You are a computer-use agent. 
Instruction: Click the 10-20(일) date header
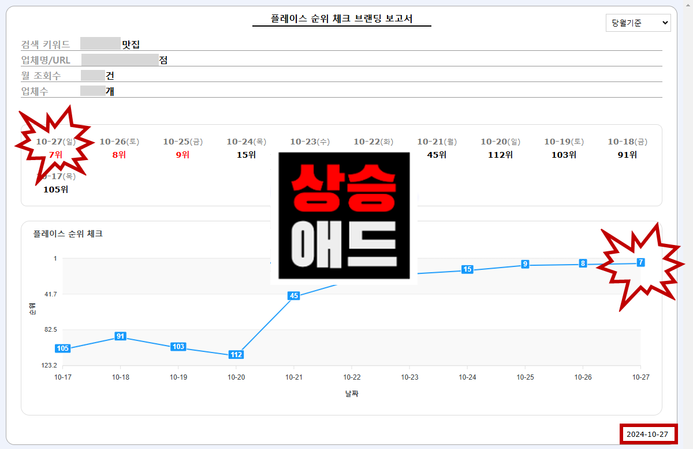(501, 142)
